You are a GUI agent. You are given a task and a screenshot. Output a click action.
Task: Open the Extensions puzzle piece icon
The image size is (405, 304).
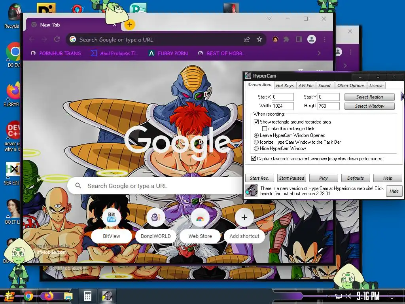click(x=286, y=39)
